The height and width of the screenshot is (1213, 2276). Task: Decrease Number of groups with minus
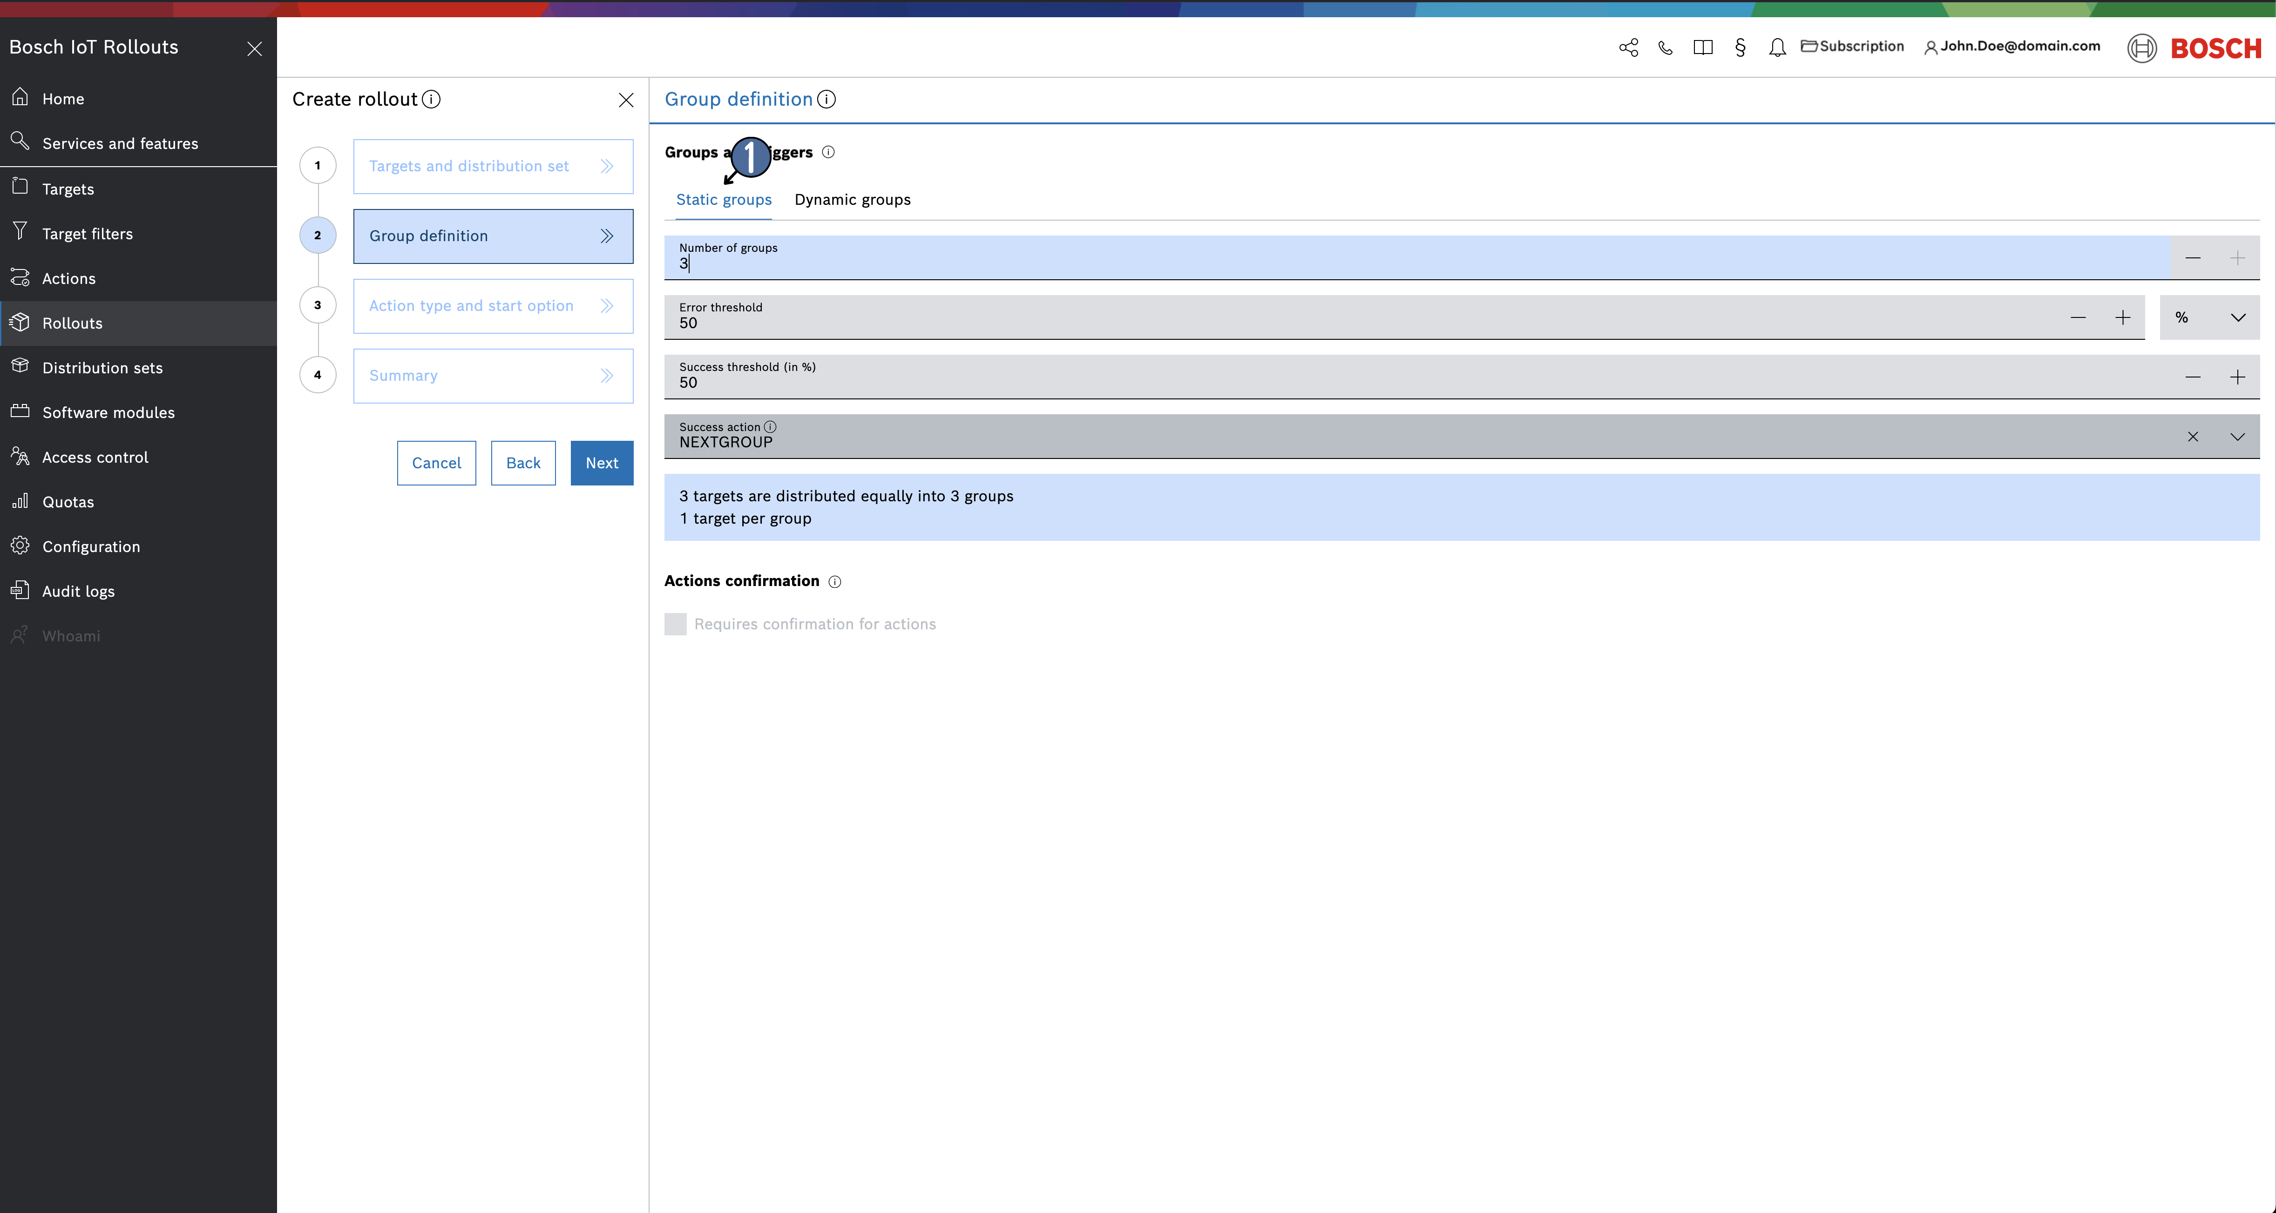pyautogui.click(x=2193, y=258)
